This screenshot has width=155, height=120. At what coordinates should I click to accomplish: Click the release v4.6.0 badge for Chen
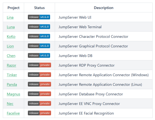click(39, 55)
